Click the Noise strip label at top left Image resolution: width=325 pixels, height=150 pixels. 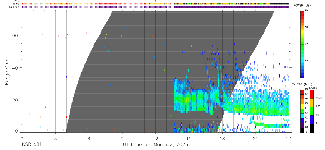16,4
